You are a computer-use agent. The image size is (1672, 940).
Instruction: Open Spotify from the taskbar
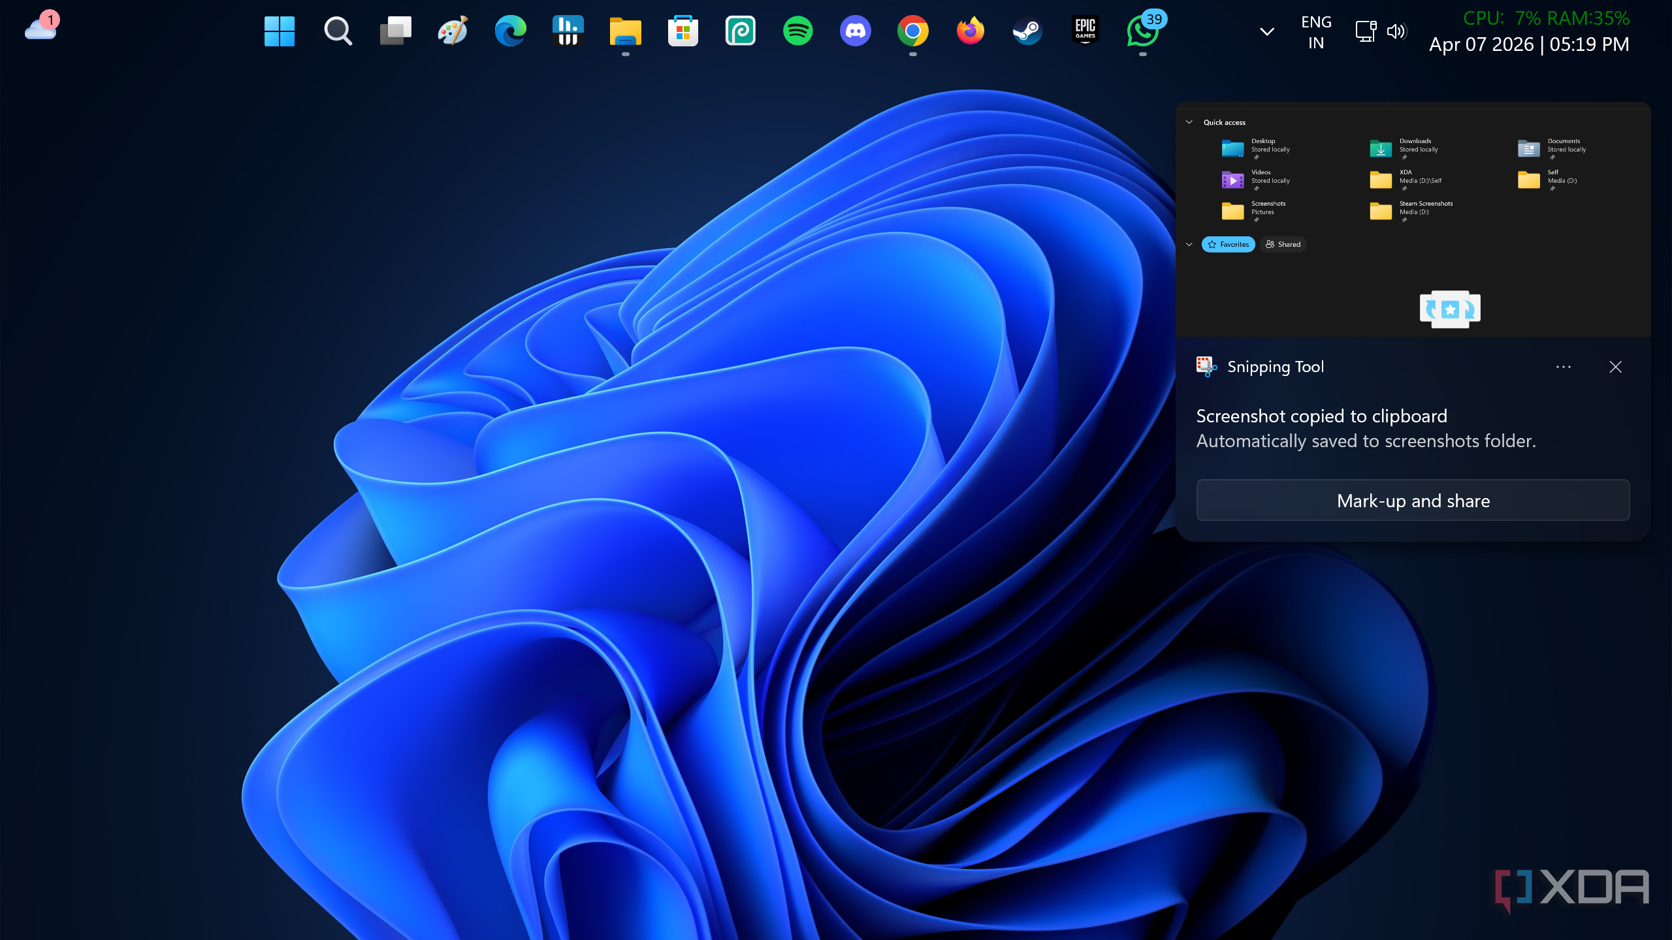tap(797, 31)
